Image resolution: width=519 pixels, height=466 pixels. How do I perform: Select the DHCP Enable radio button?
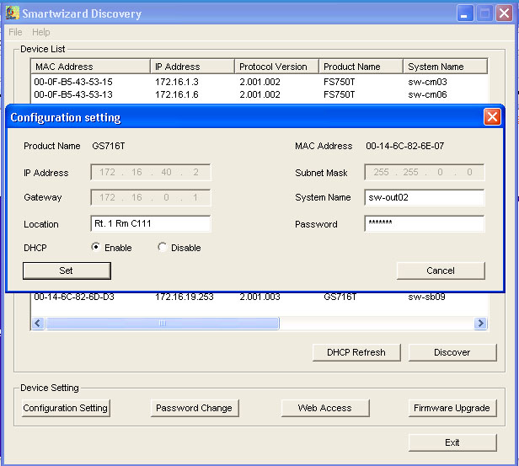click(95, 247)
